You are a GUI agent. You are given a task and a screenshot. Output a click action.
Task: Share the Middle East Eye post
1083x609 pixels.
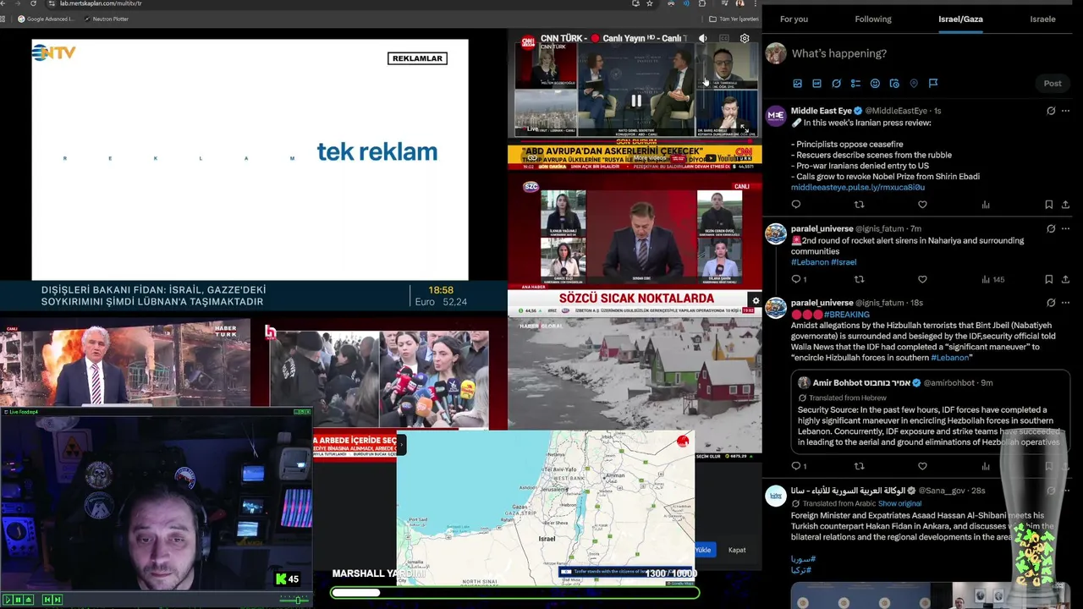coord(1065,204)
